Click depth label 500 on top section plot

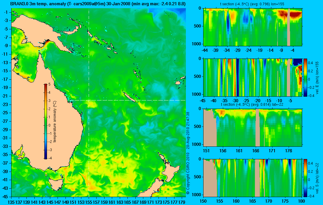click(x=198, y=26)
